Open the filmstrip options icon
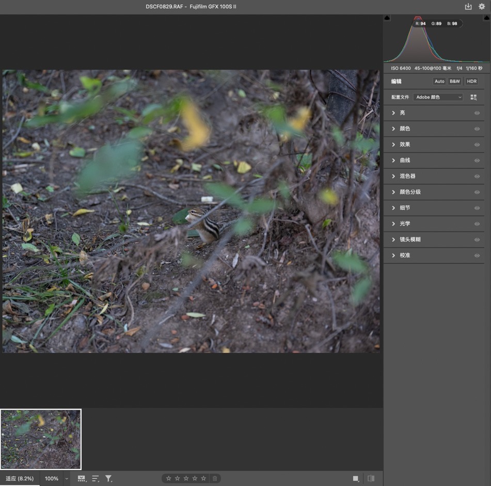 (x=82, y=479)
